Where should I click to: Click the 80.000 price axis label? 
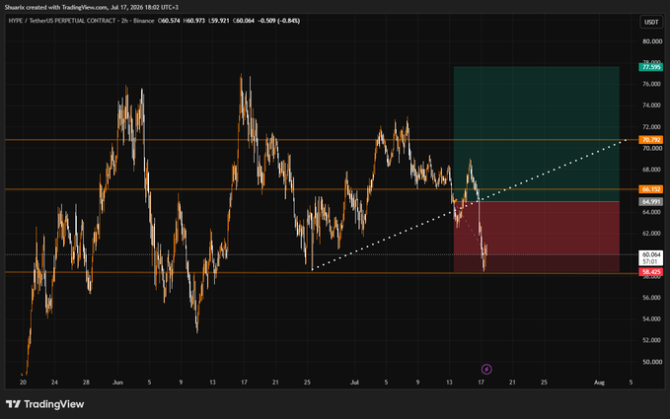point(652,41)
